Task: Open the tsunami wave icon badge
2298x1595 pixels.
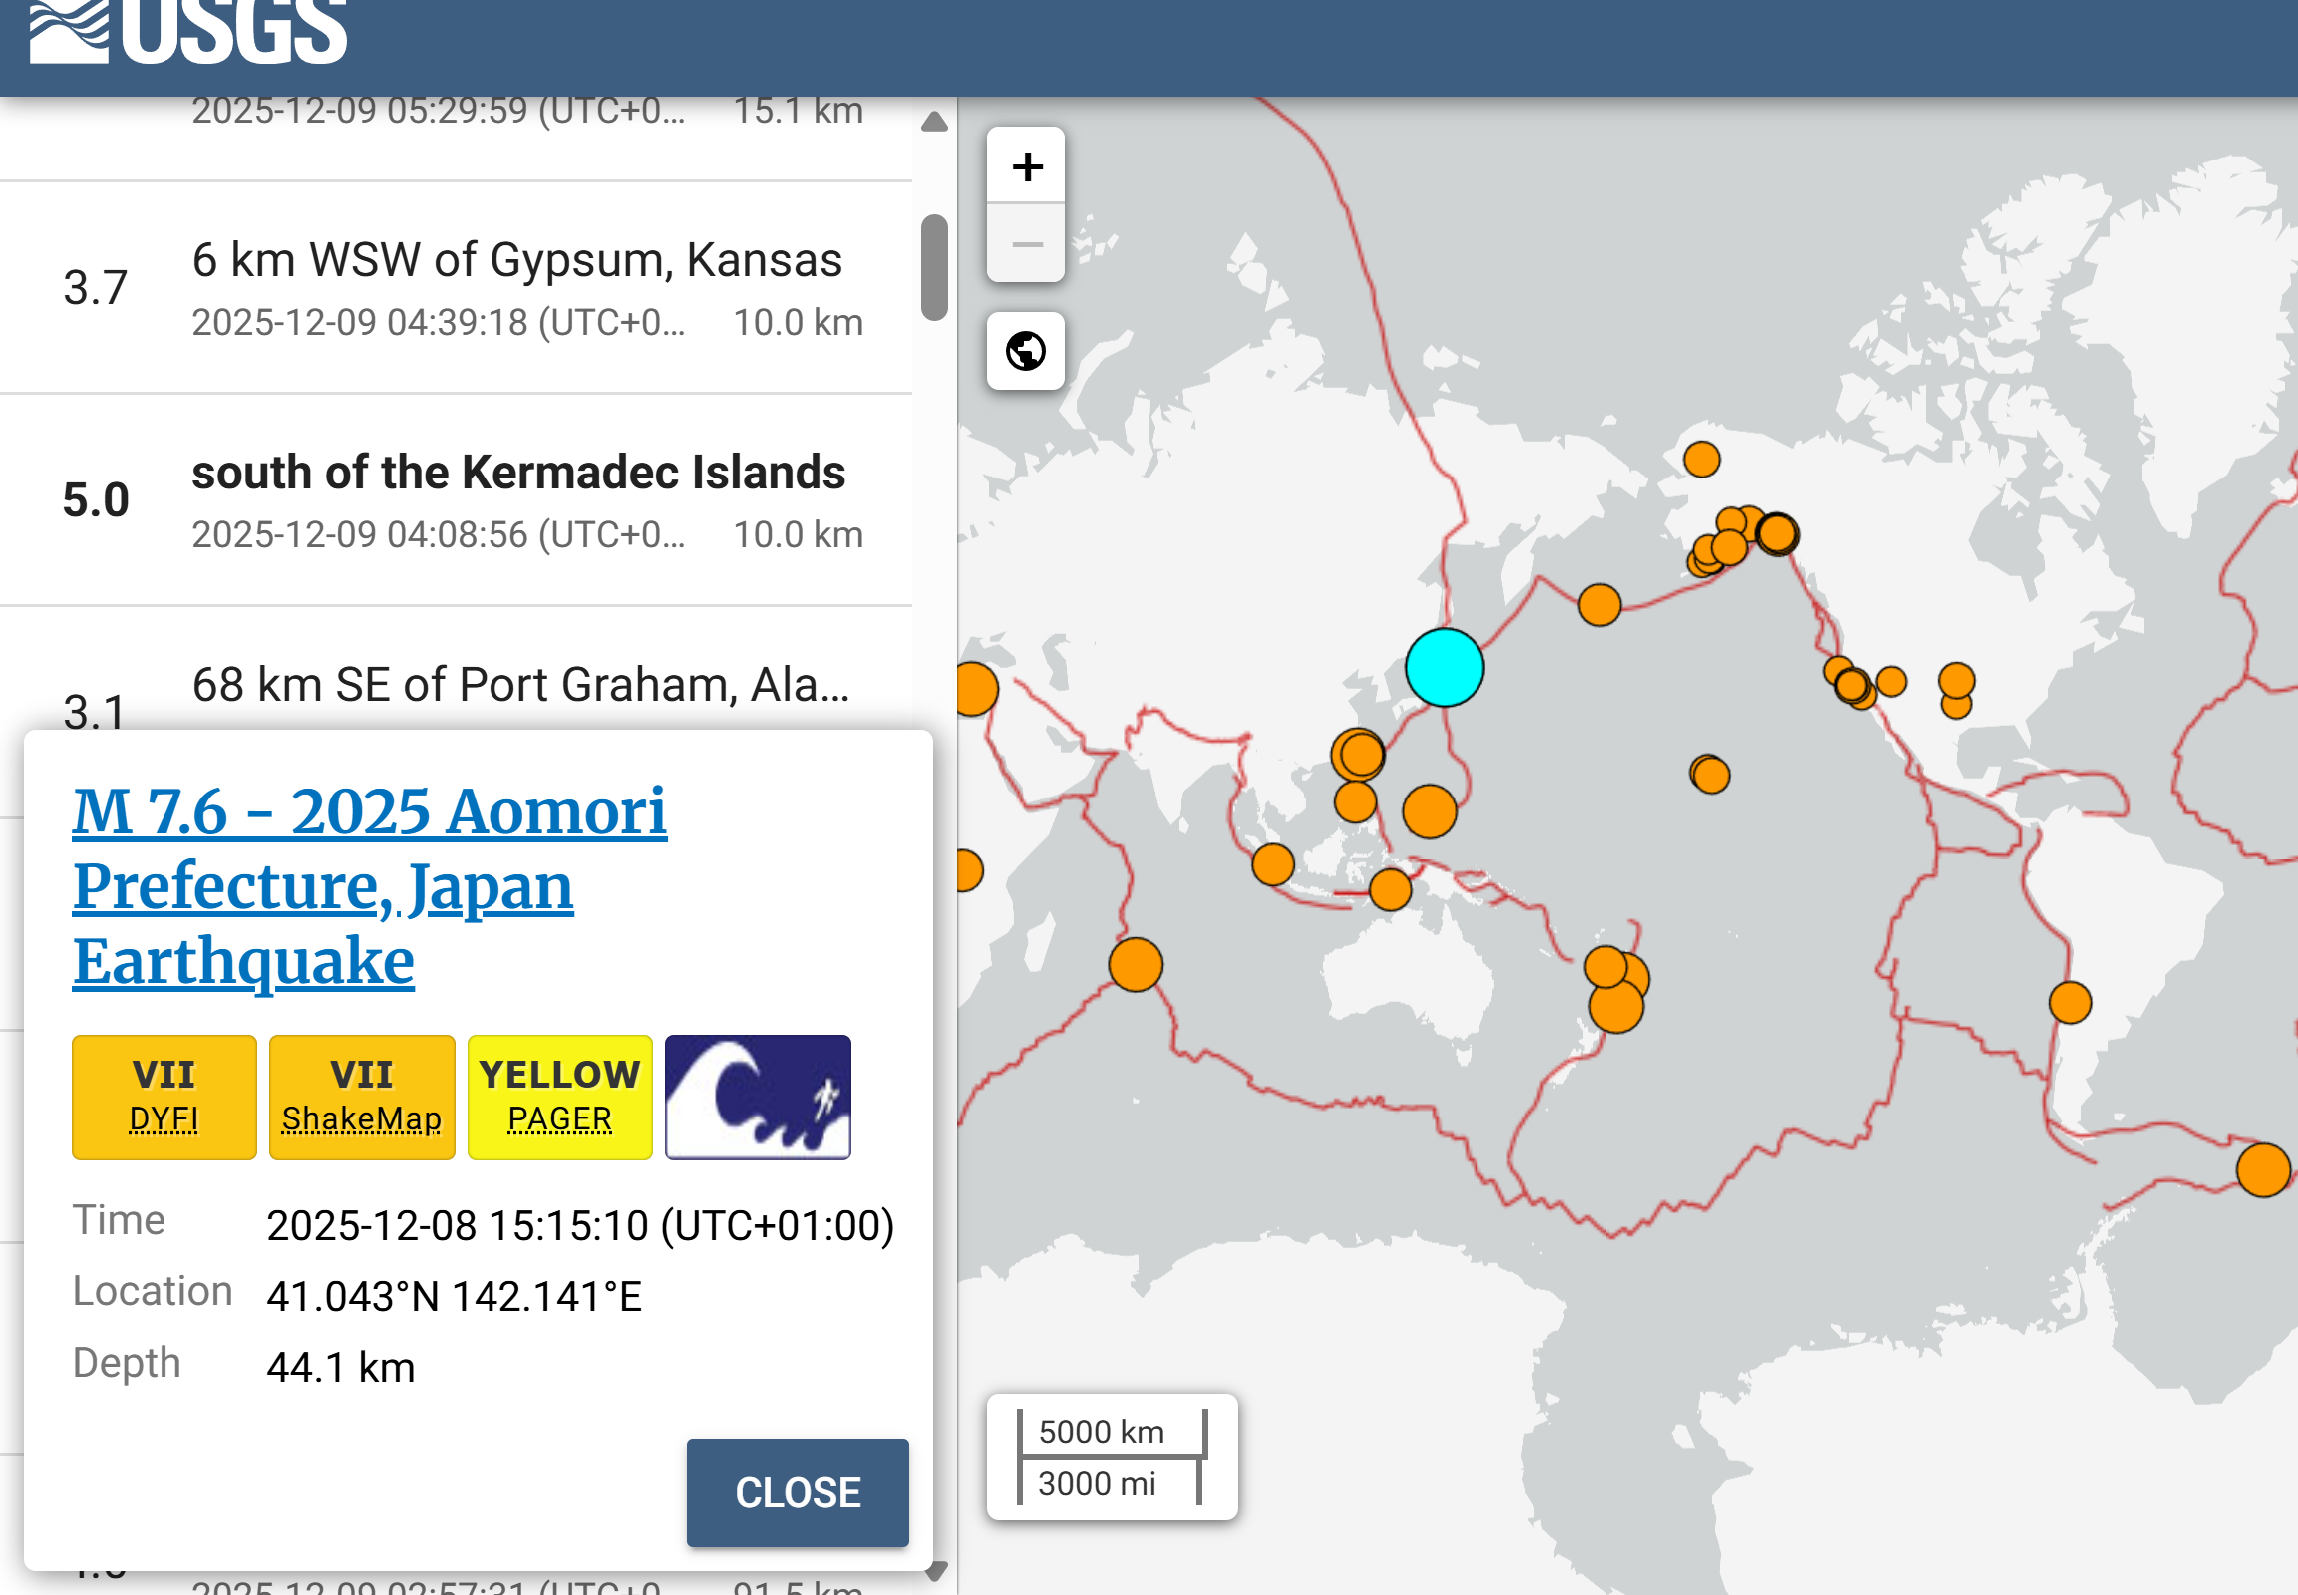Action: pos(758,1097)
